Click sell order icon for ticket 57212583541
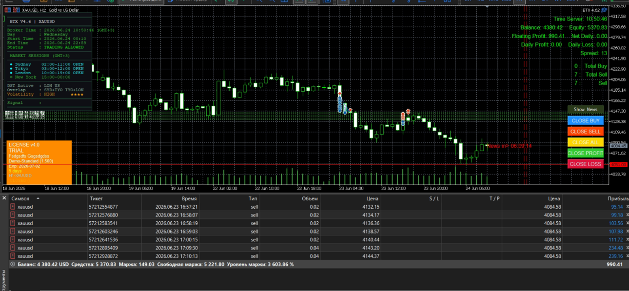Image resolution: width=629 pixels, height=291 pixels. (x=13, y=223)
